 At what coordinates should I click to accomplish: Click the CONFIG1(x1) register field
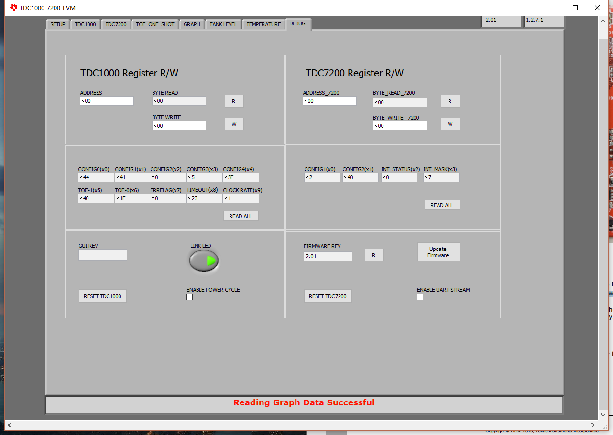click(x=132, y=177)
